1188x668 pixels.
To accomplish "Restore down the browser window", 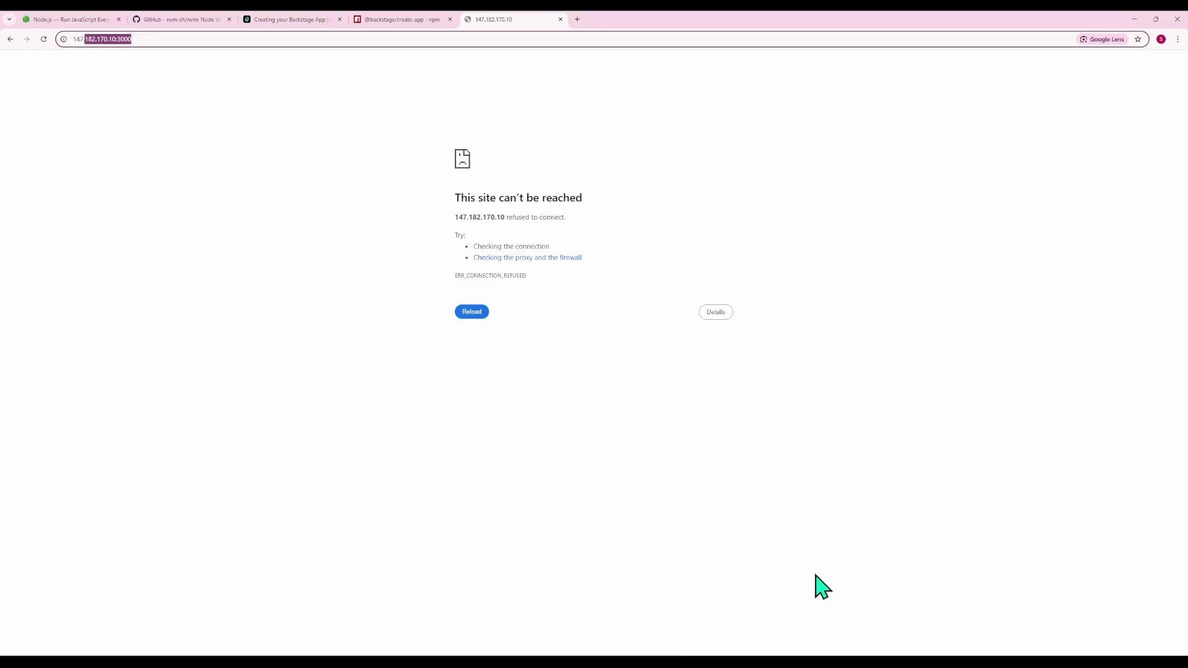I will (x=1156, y=19).
